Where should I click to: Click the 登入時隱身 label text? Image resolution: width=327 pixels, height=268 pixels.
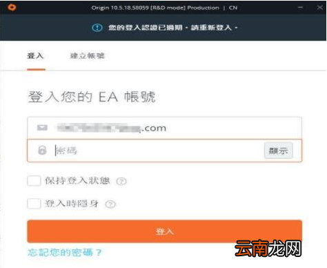(72, 204)
